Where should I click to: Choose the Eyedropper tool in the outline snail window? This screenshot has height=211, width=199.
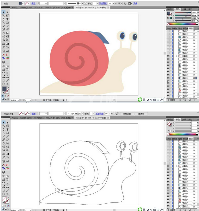point(3,157)
